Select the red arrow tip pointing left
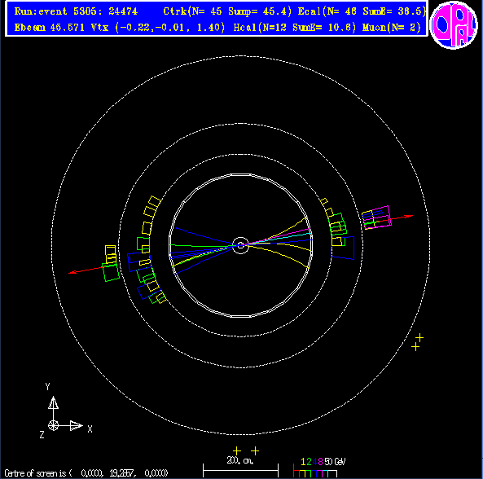The image size is (483, 479). click(x=72, y=272)
